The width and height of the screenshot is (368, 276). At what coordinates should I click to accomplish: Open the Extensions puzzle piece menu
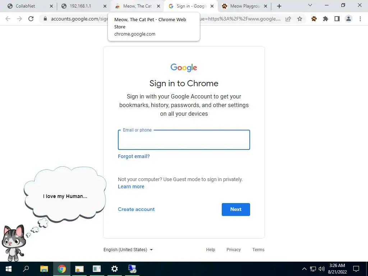(325, 19)
